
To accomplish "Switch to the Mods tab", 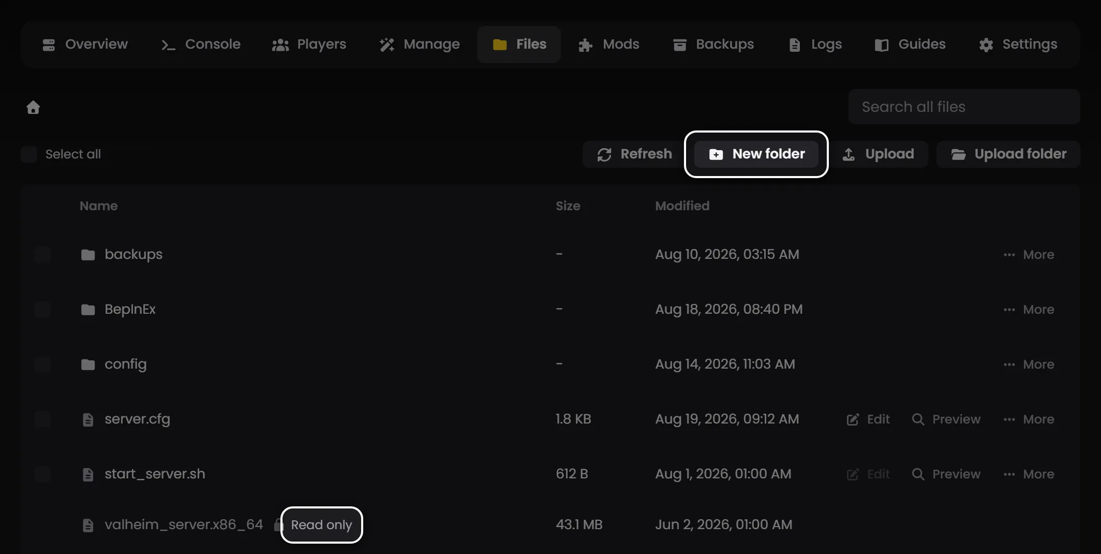I will 609,45.
